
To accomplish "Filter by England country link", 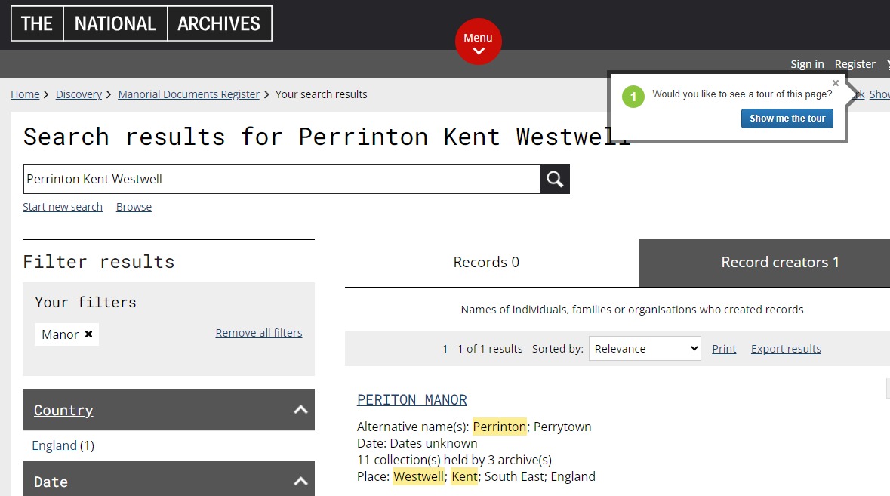I will [54, 445].
